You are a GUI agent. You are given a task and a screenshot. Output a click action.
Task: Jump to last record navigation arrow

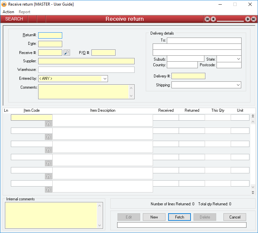(x=253, y=19)
